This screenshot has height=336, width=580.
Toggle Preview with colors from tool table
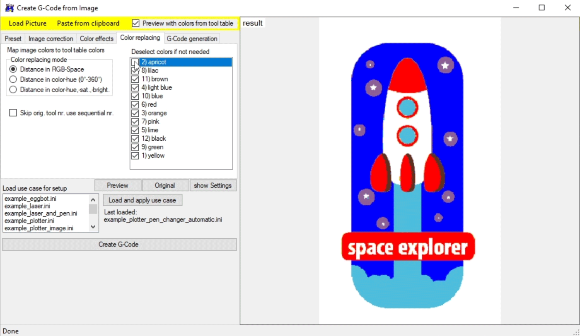click(x=135, y=24)
